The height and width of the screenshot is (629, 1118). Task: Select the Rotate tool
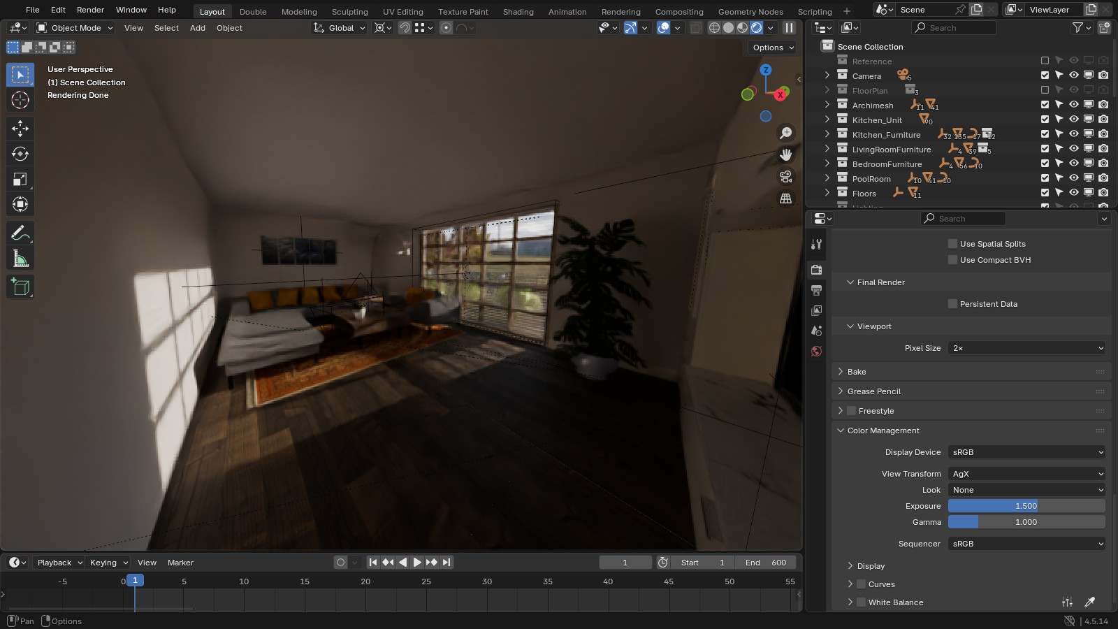tap(20, 154)
